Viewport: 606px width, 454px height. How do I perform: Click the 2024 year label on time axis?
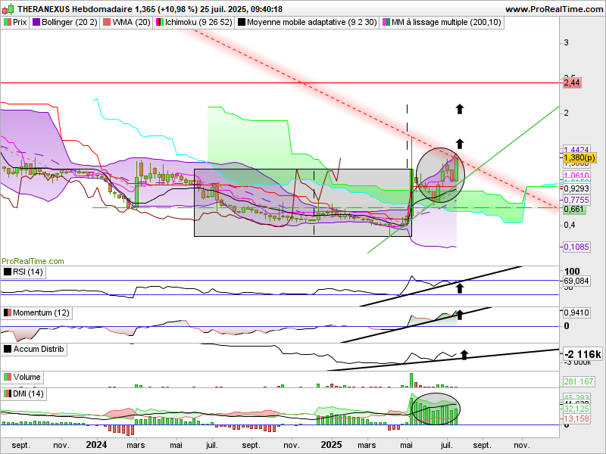point(96,445)
